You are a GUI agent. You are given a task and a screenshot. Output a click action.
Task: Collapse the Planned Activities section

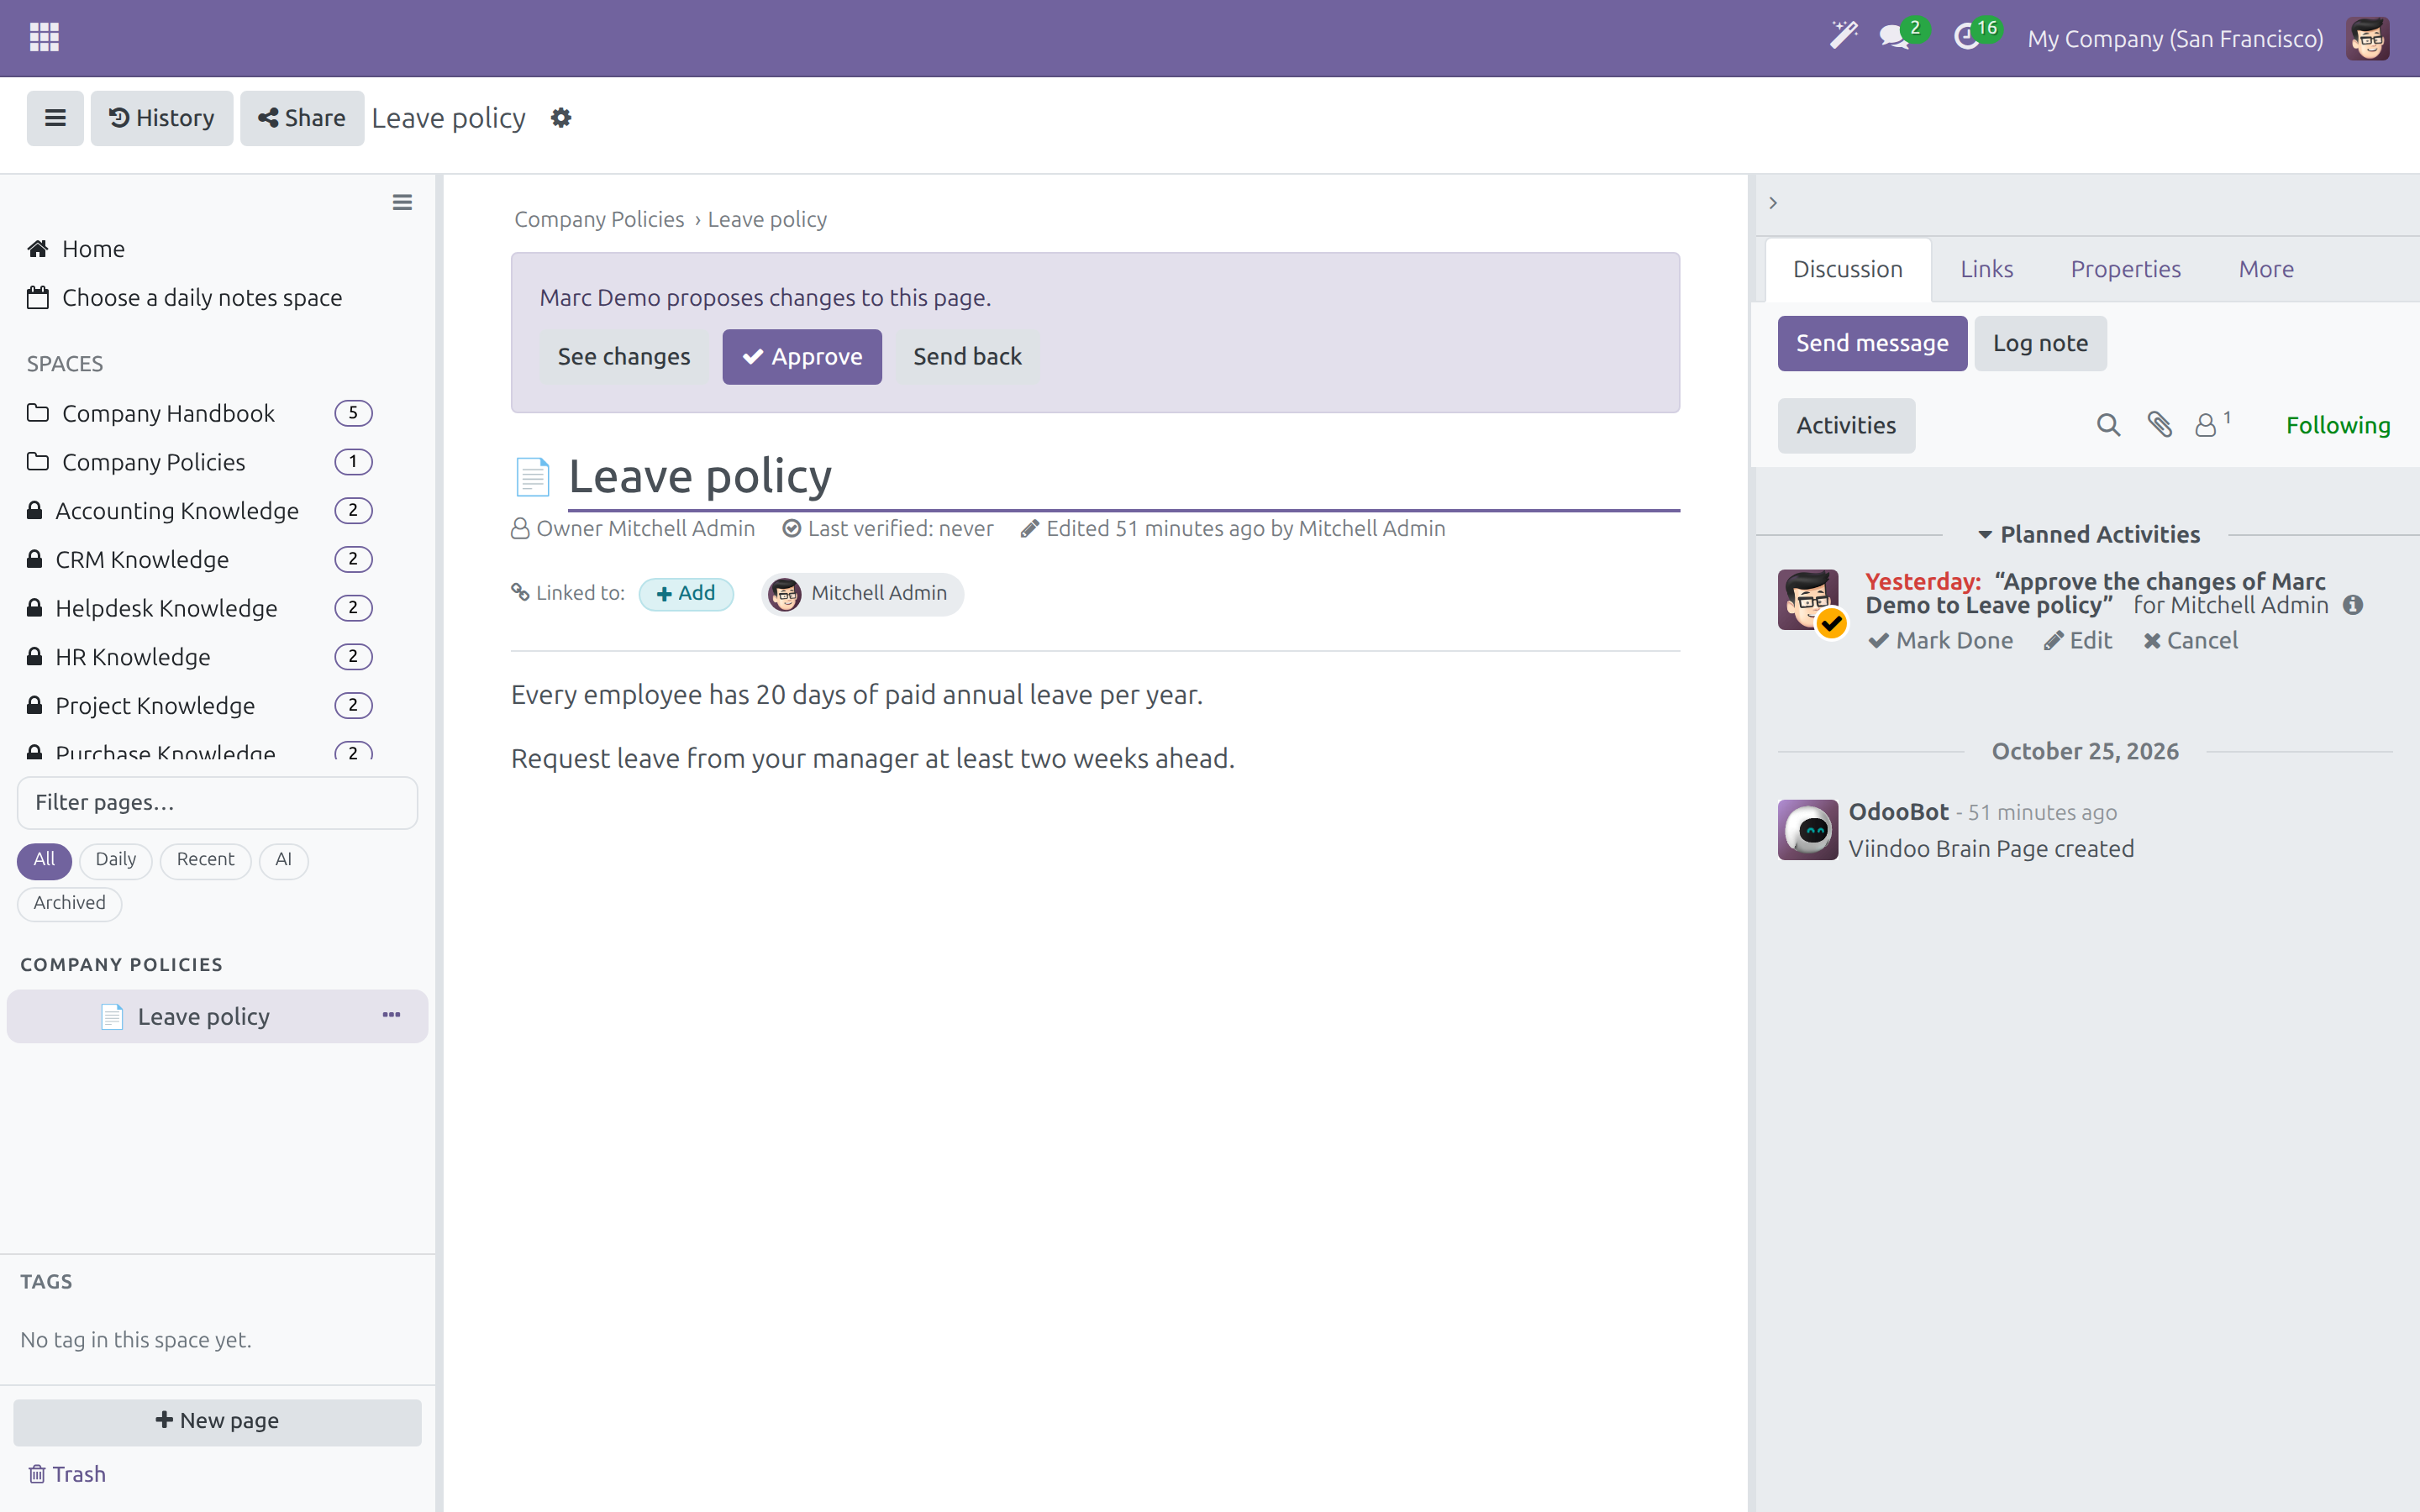[x=2088, y=534]
